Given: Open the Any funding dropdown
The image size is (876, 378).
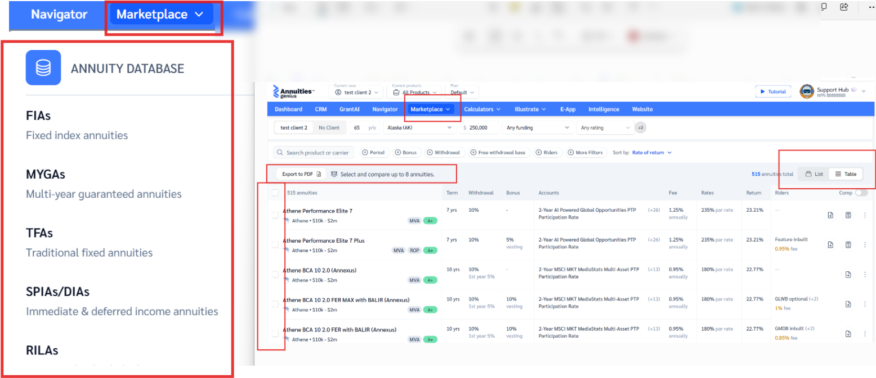Looking at the screenshot, I should pos(538,127).
